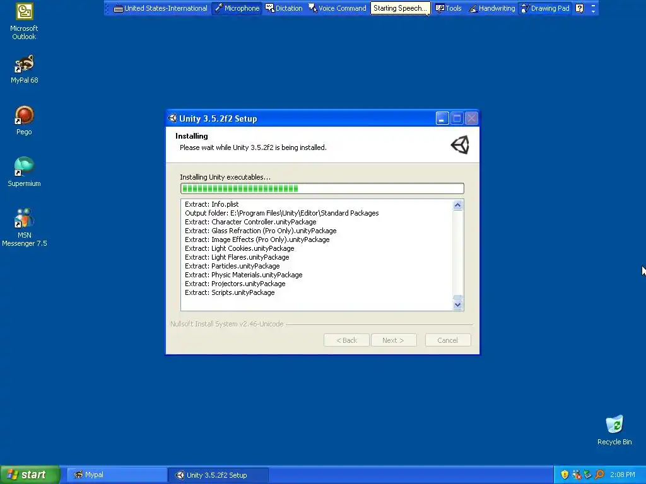Image resolution: width=646 pixels, height=484 pixels.
Task: Select 'Particles.unityPackage' log line
Action: tap(232, 266)
